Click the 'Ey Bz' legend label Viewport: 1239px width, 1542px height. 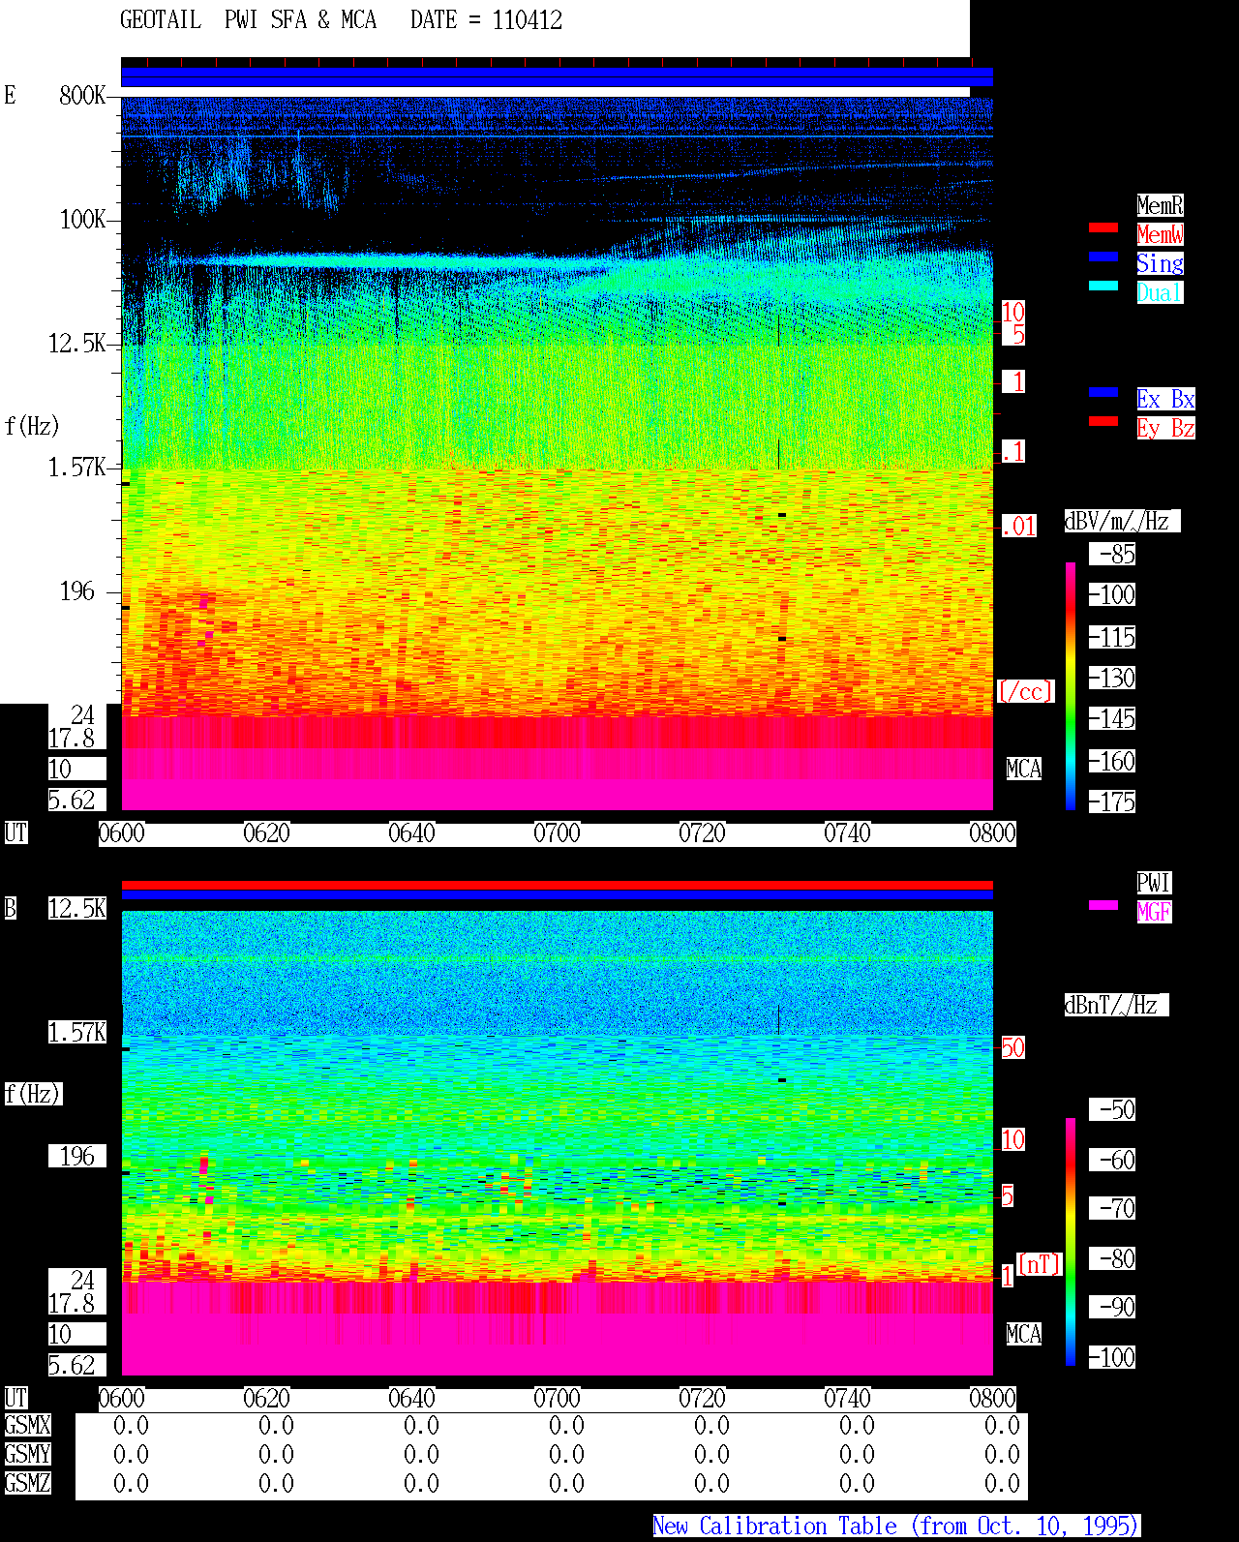(x=1165, y=428)
